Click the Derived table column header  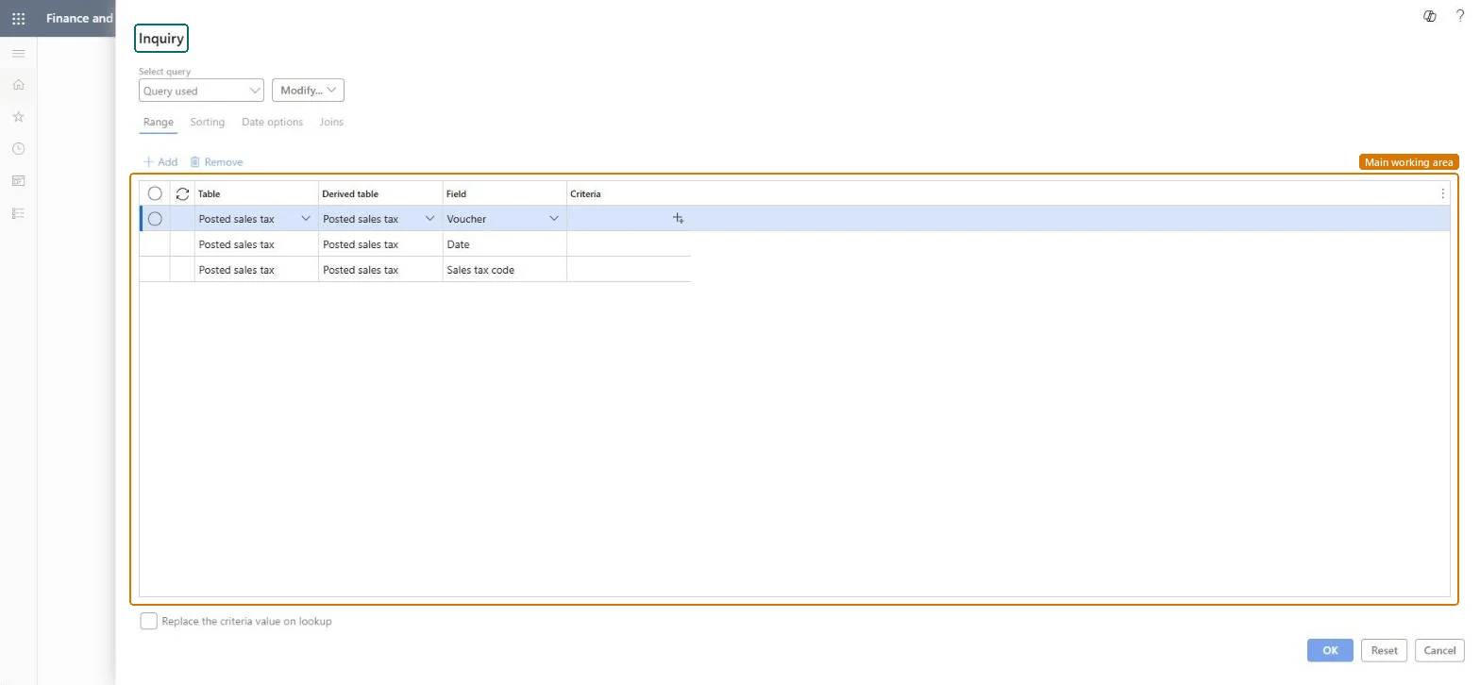381,193
